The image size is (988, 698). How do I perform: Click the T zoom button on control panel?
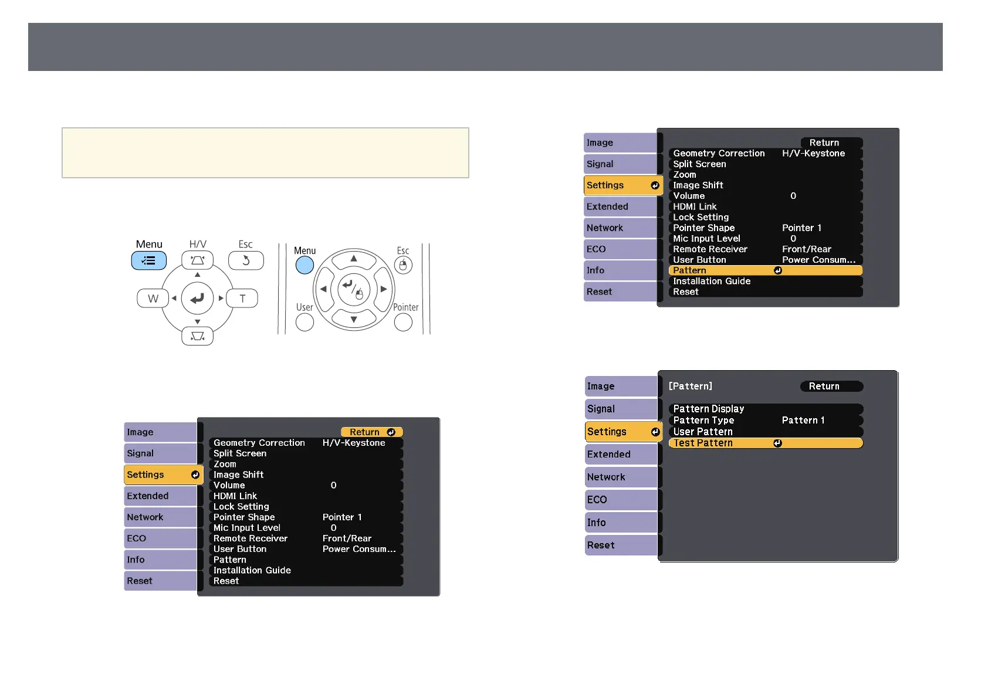[x=242, y=299]
